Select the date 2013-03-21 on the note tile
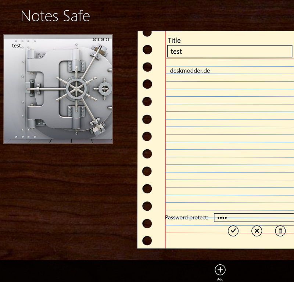Screen dimensions: 294x282 coord(101,40)
